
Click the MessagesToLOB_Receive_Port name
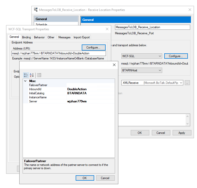click(x=134, y=33)
